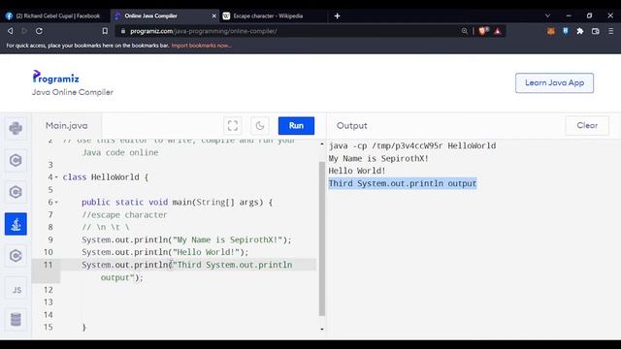Collapse the class HelloWorld fold arrow

(56, 177)
